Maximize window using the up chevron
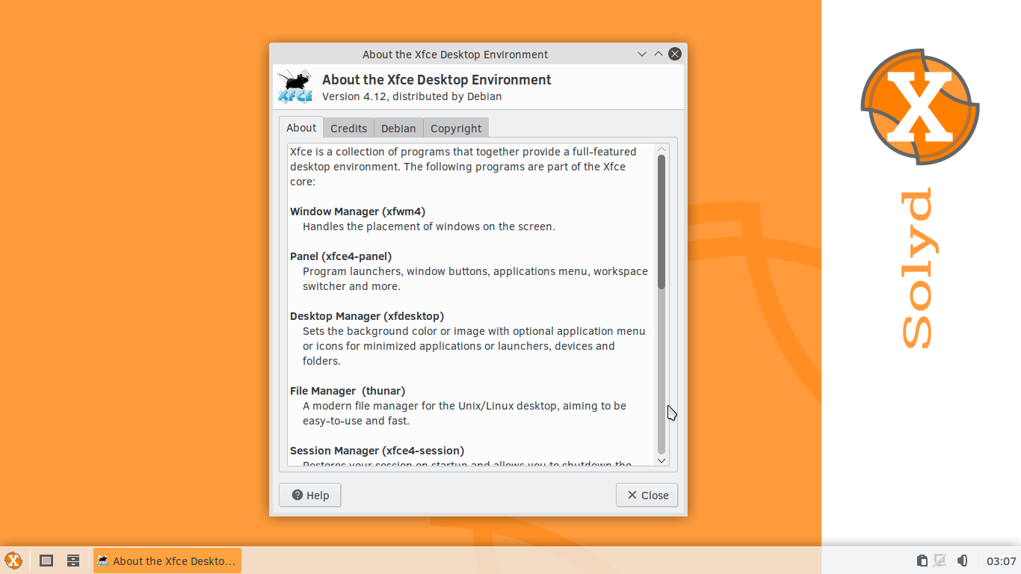This screenshot has width=1021, height=574. (x=658, y=54)
